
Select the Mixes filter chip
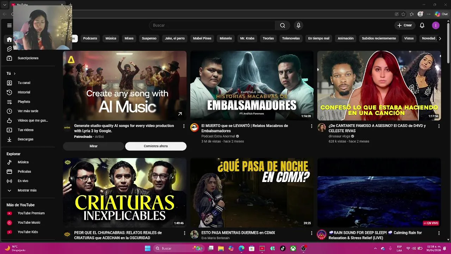tap(129, 38)
